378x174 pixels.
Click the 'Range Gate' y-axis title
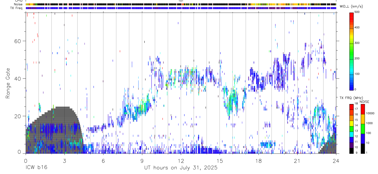[8, 83]
